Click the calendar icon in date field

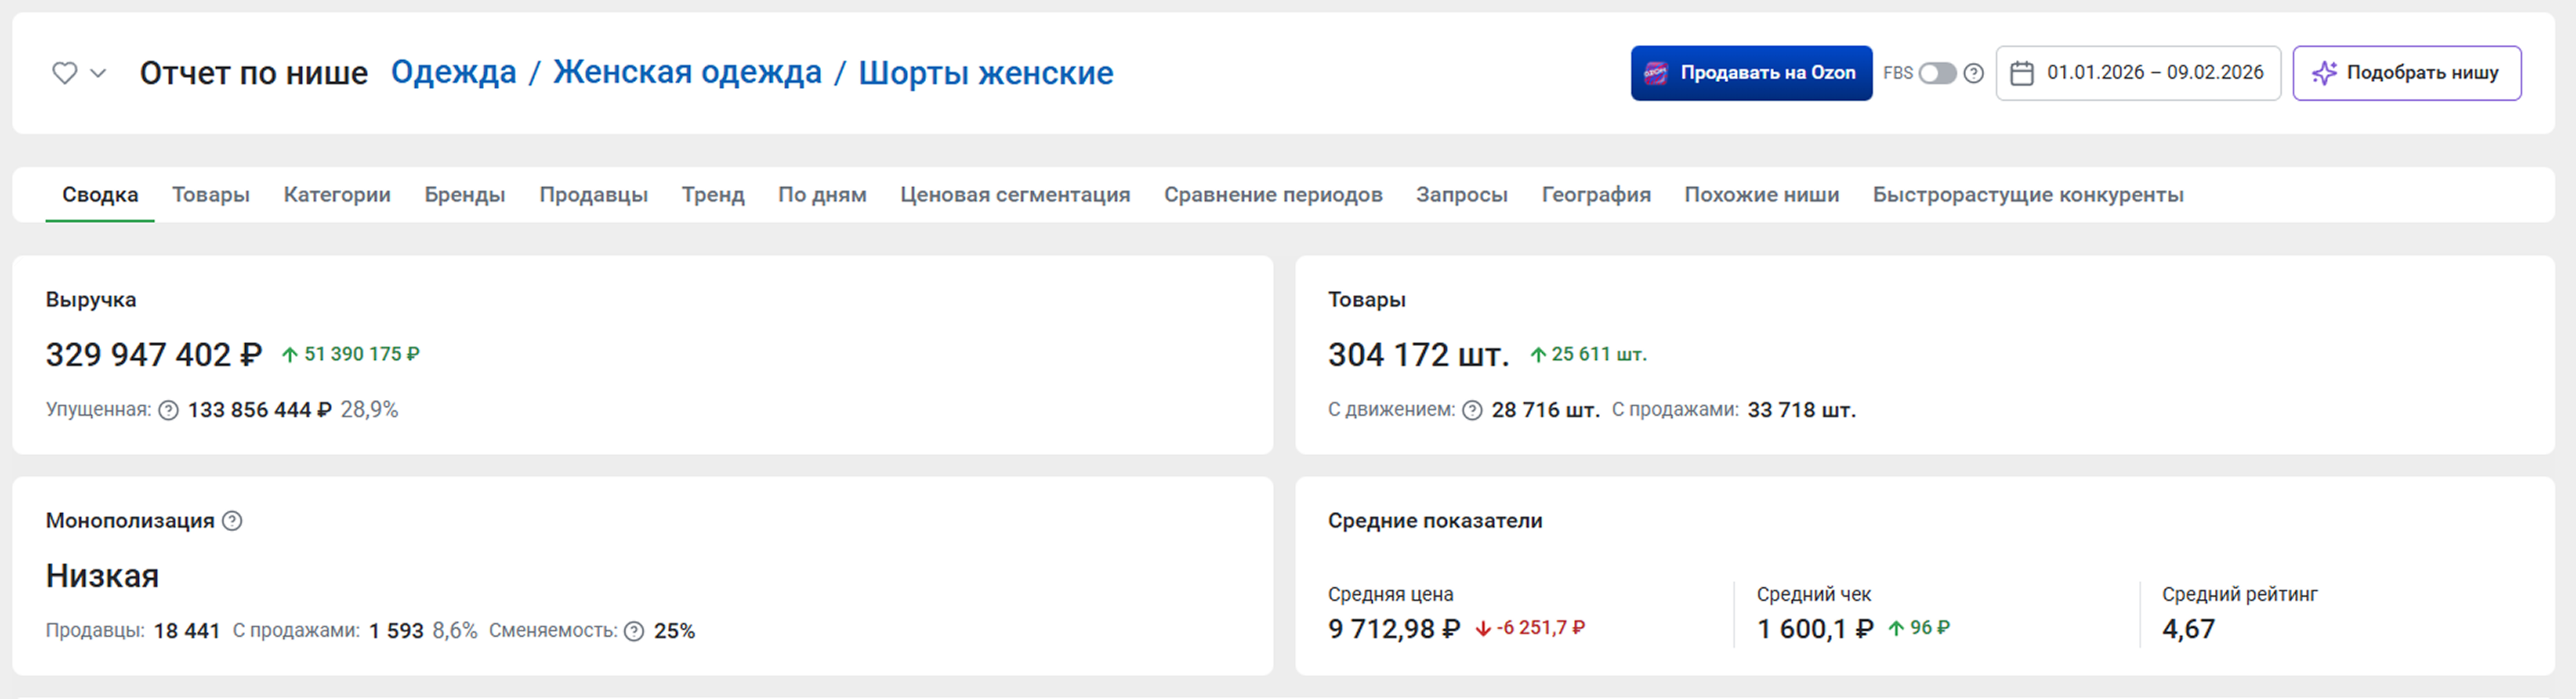pyautogui.click(x=2021, y=73)
